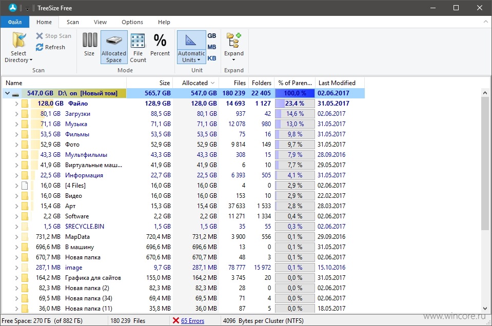Expand the Музыка folder
The height and width of the screenshot is (326, 492).
16,124
